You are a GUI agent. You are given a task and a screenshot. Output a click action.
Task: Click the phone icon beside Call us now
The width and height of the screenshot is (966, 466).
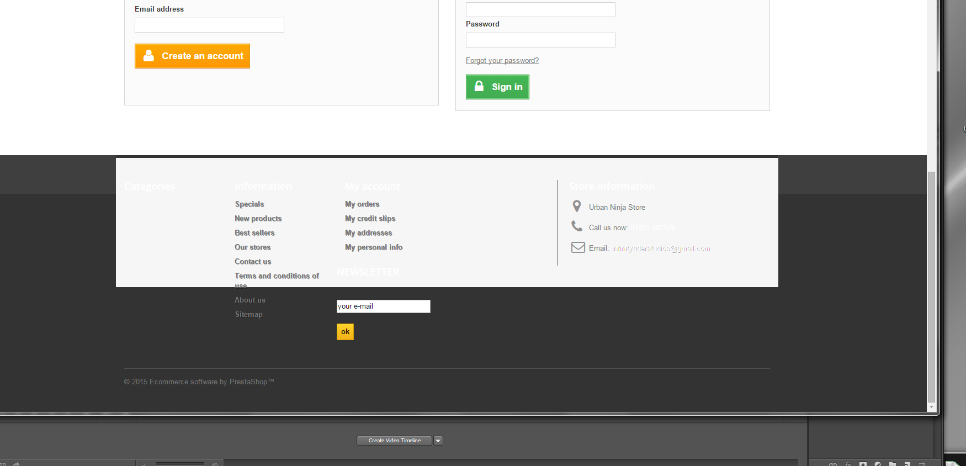577,226
